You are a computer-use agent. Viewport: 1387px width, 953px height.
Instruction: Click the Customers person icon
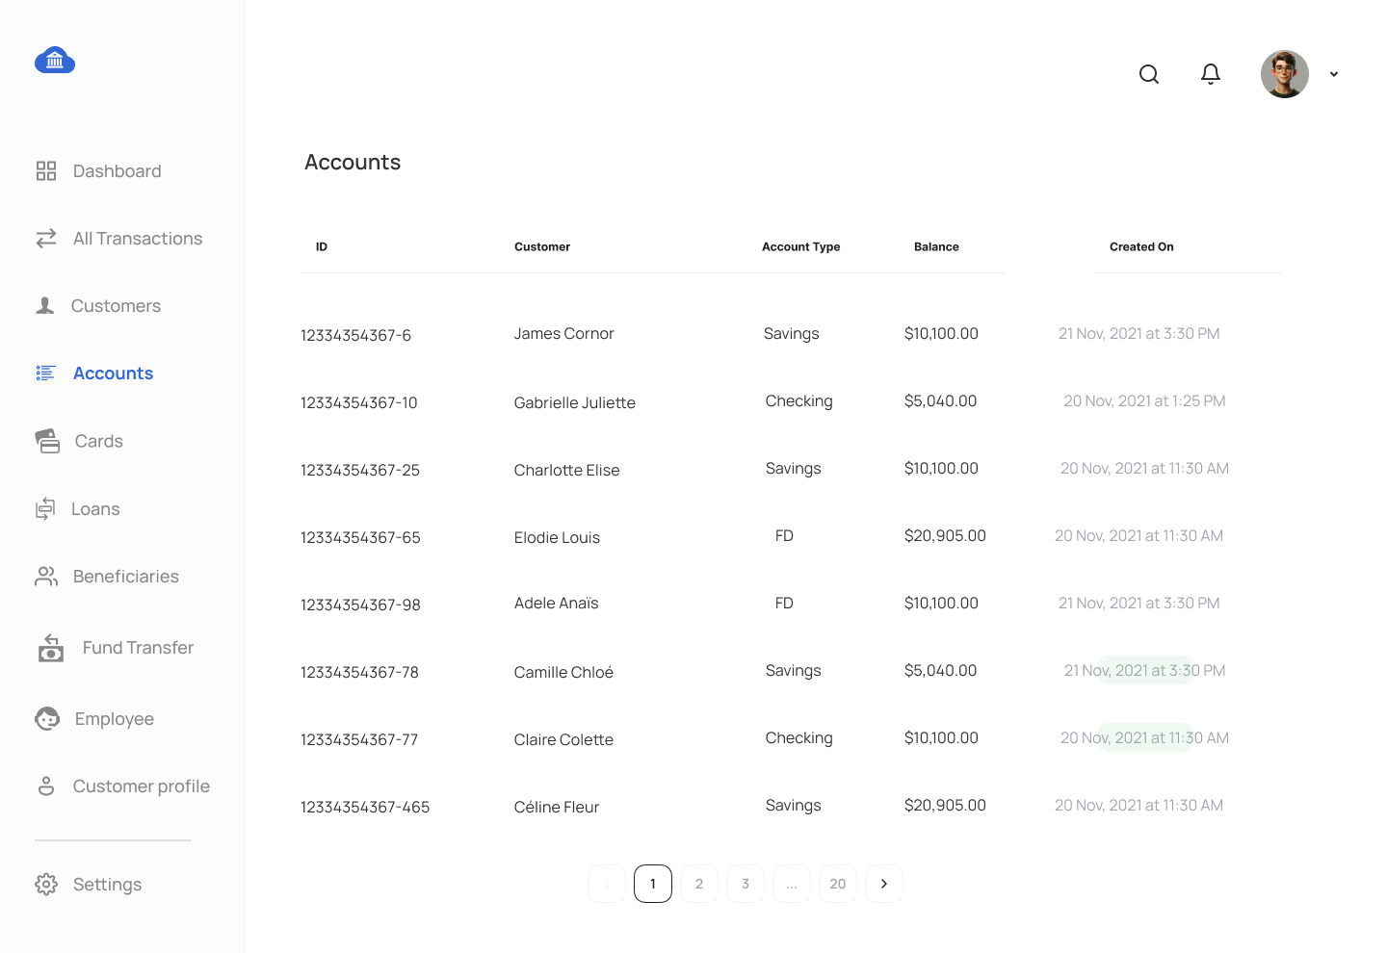coord(45,306)
